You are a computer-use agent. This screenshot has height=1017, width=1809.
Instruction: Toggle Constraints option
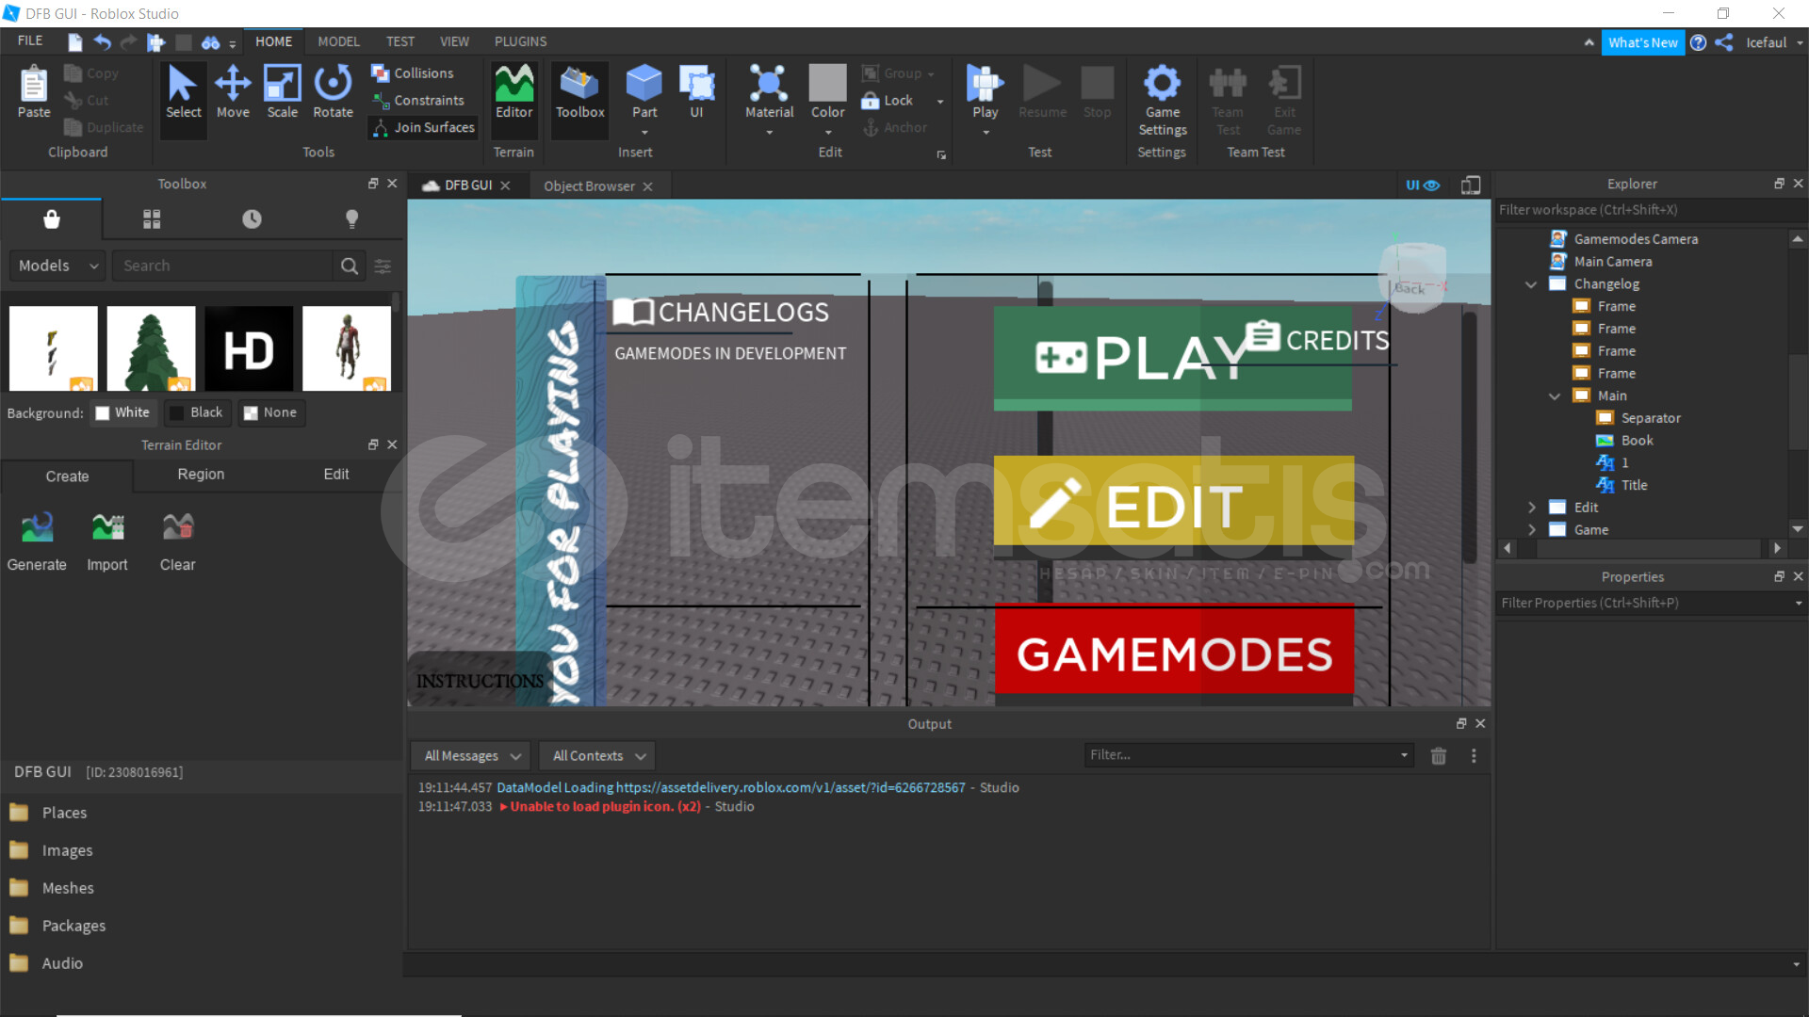coord(418,100)
